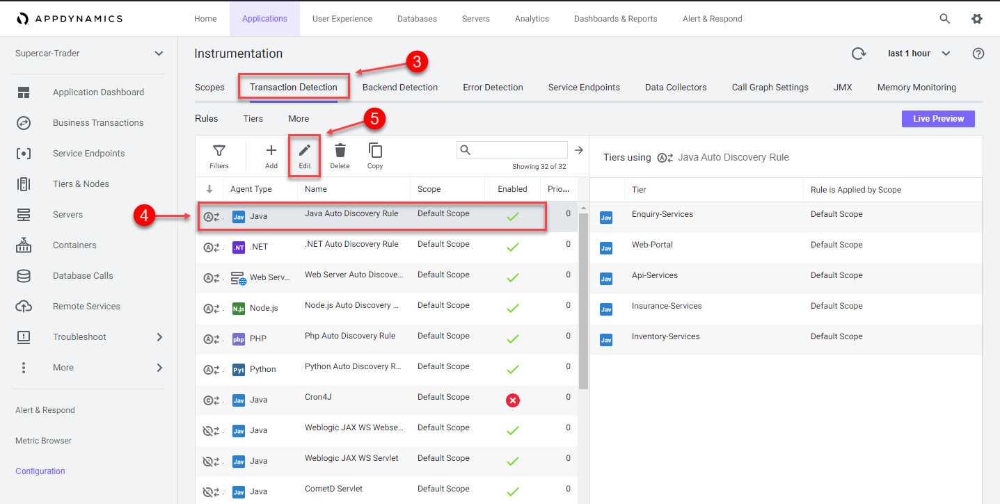The width and height of the screenshot is (1000, 504).
Task: Open the JMX tab
Action: (843, 88)
